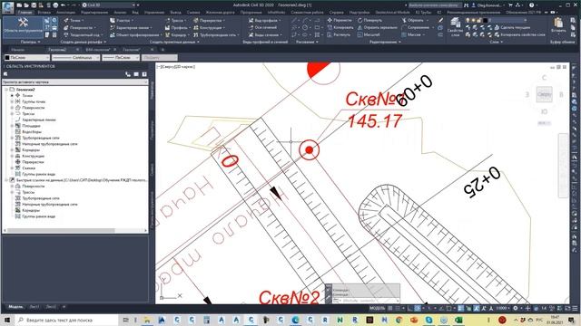This screenshot has height=326, width=581.
Task: Click the Plot printer icon in quick access toolbar
Action: click(55, 5)
